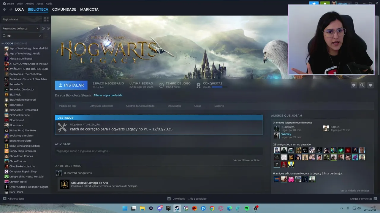Click the library search field
The image size is (380, 213).
[23, 36]
